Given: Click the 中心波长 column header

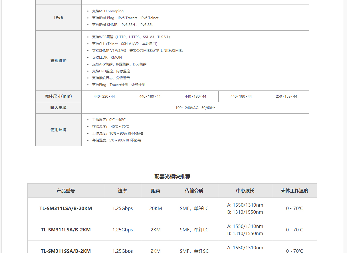Looking at the screenshot, I should 245,191.
